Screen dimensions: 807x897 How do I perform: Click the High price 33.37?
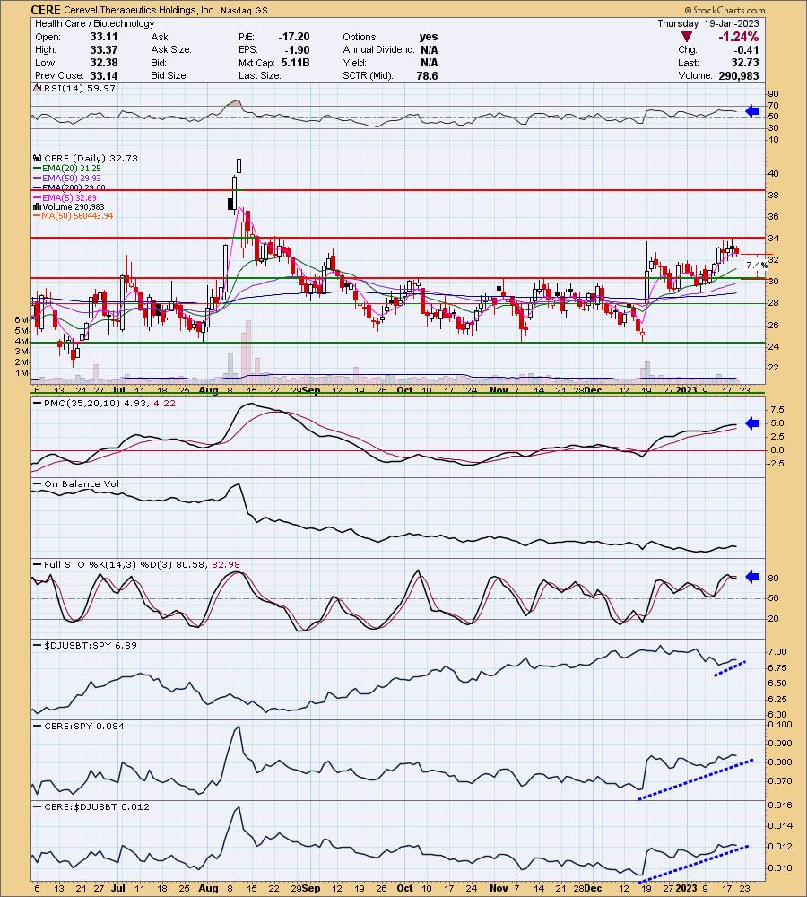[104, 49]
